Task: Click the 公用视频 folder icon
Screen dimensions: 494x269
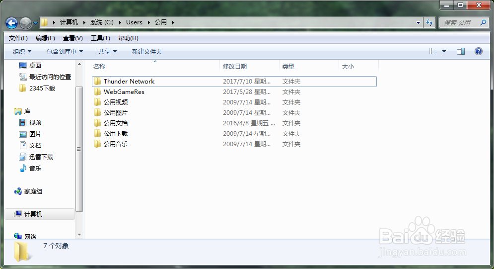Action: (98, 102)
